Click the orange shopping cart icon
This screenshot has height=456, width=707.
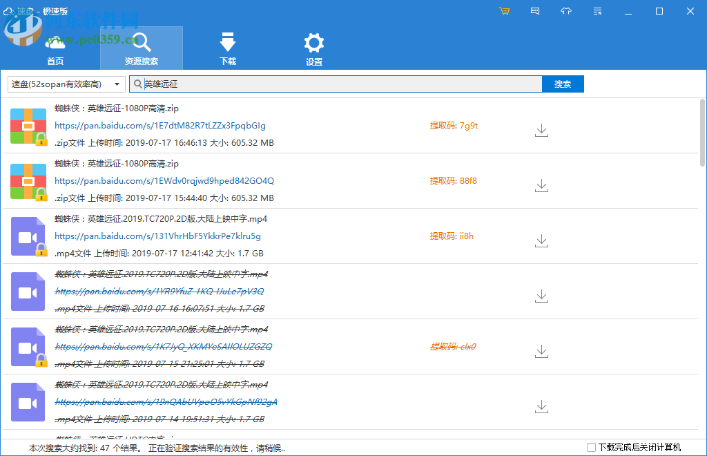[505, 11]
